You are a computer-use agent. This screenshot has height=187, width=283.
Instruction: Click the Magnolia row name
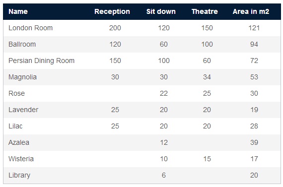[22, 77]
